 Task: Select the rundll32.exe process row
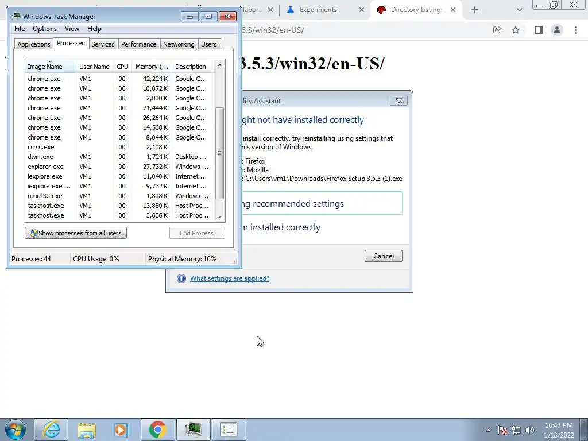[119, 196]
